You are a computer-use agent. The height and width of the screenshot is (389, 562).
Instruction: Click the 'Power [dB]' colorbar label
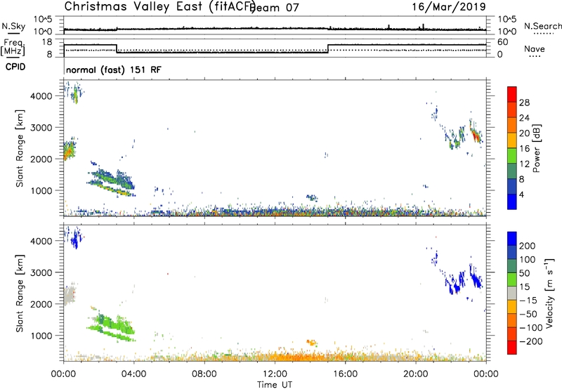[x=537, y=148]
